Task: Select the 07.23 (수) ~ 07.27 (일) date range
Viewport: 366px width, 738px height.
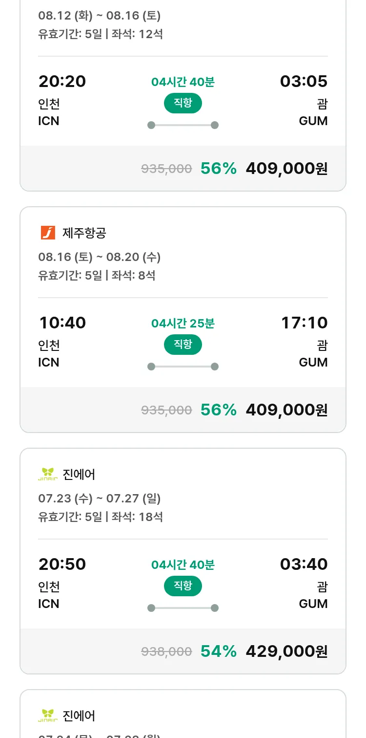Action: coord(100,498)
